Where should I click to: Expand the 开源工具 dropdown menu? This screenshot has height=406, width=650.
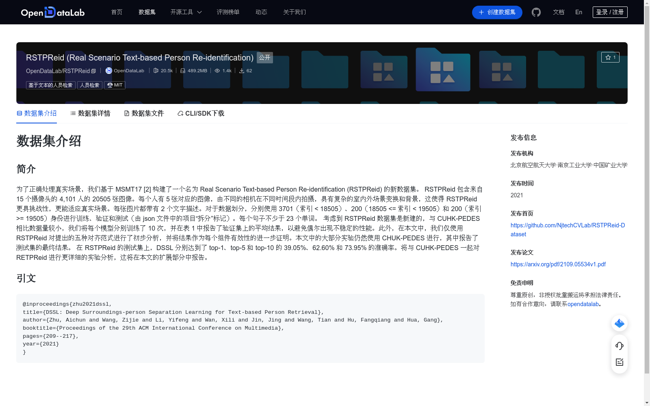pos(186,12)
